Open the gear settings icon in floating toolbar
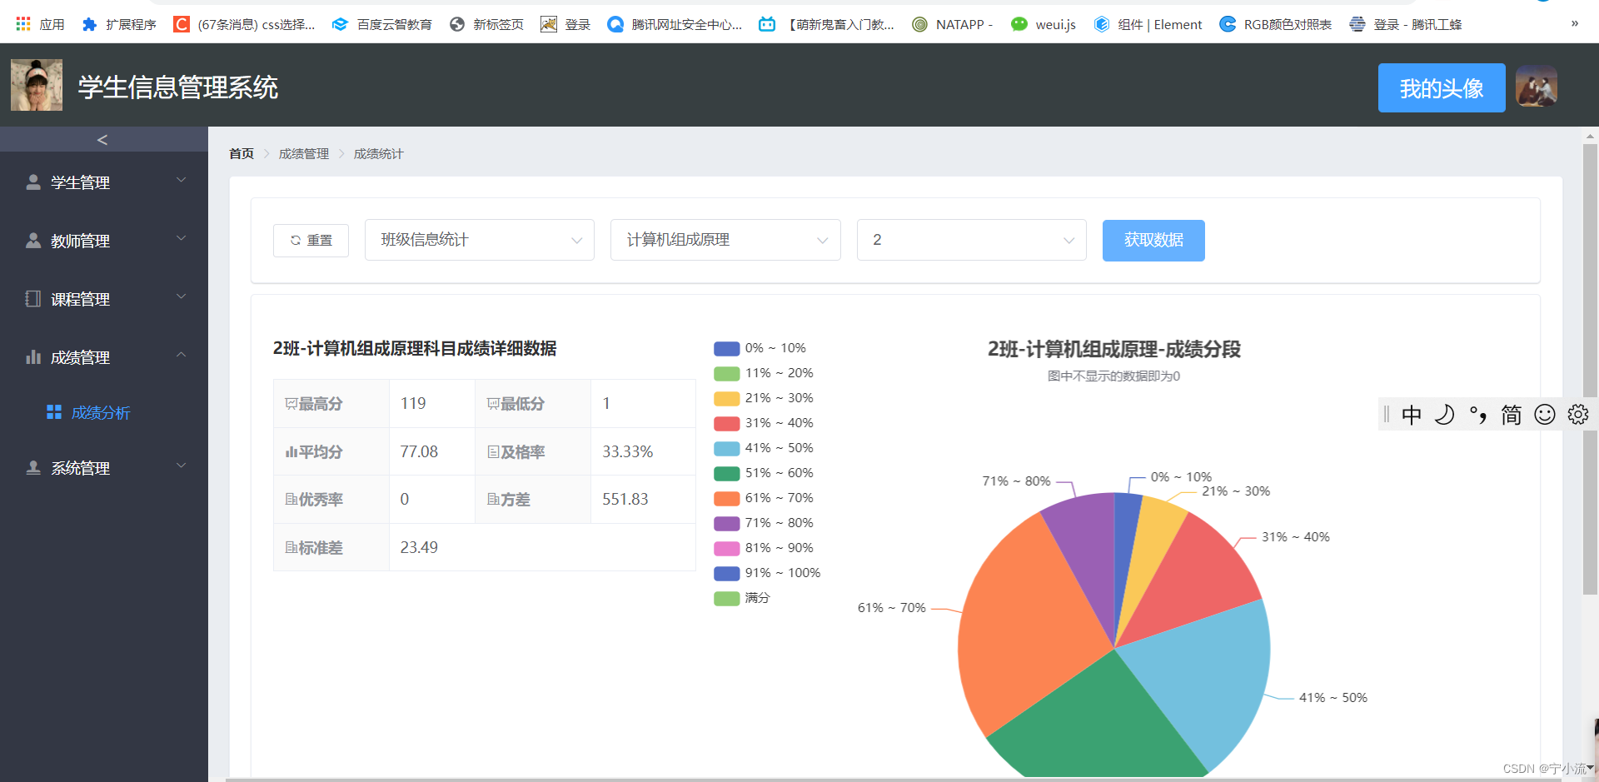 [1578, 414]
